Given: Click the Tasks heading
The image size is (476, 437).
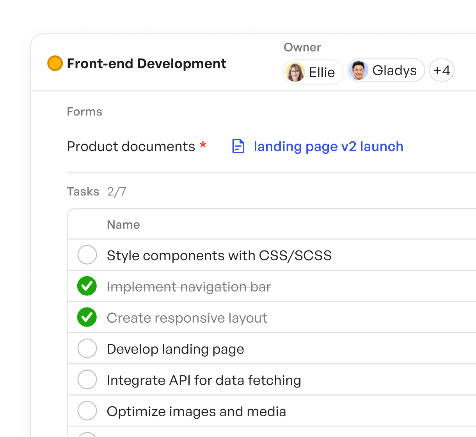Looking at the screenshot, I should point(83,192).
